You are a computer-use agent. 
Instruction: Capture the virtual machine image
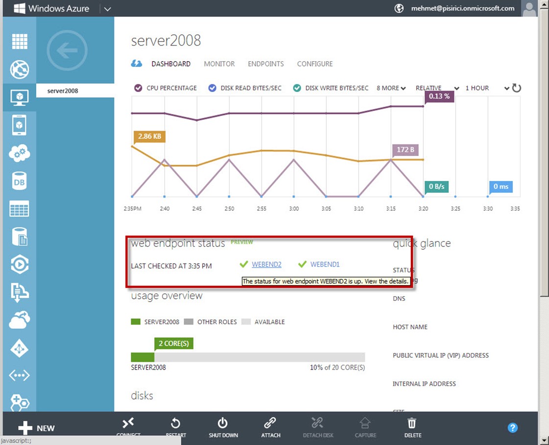pyautogui.click(x=365, y=428)
